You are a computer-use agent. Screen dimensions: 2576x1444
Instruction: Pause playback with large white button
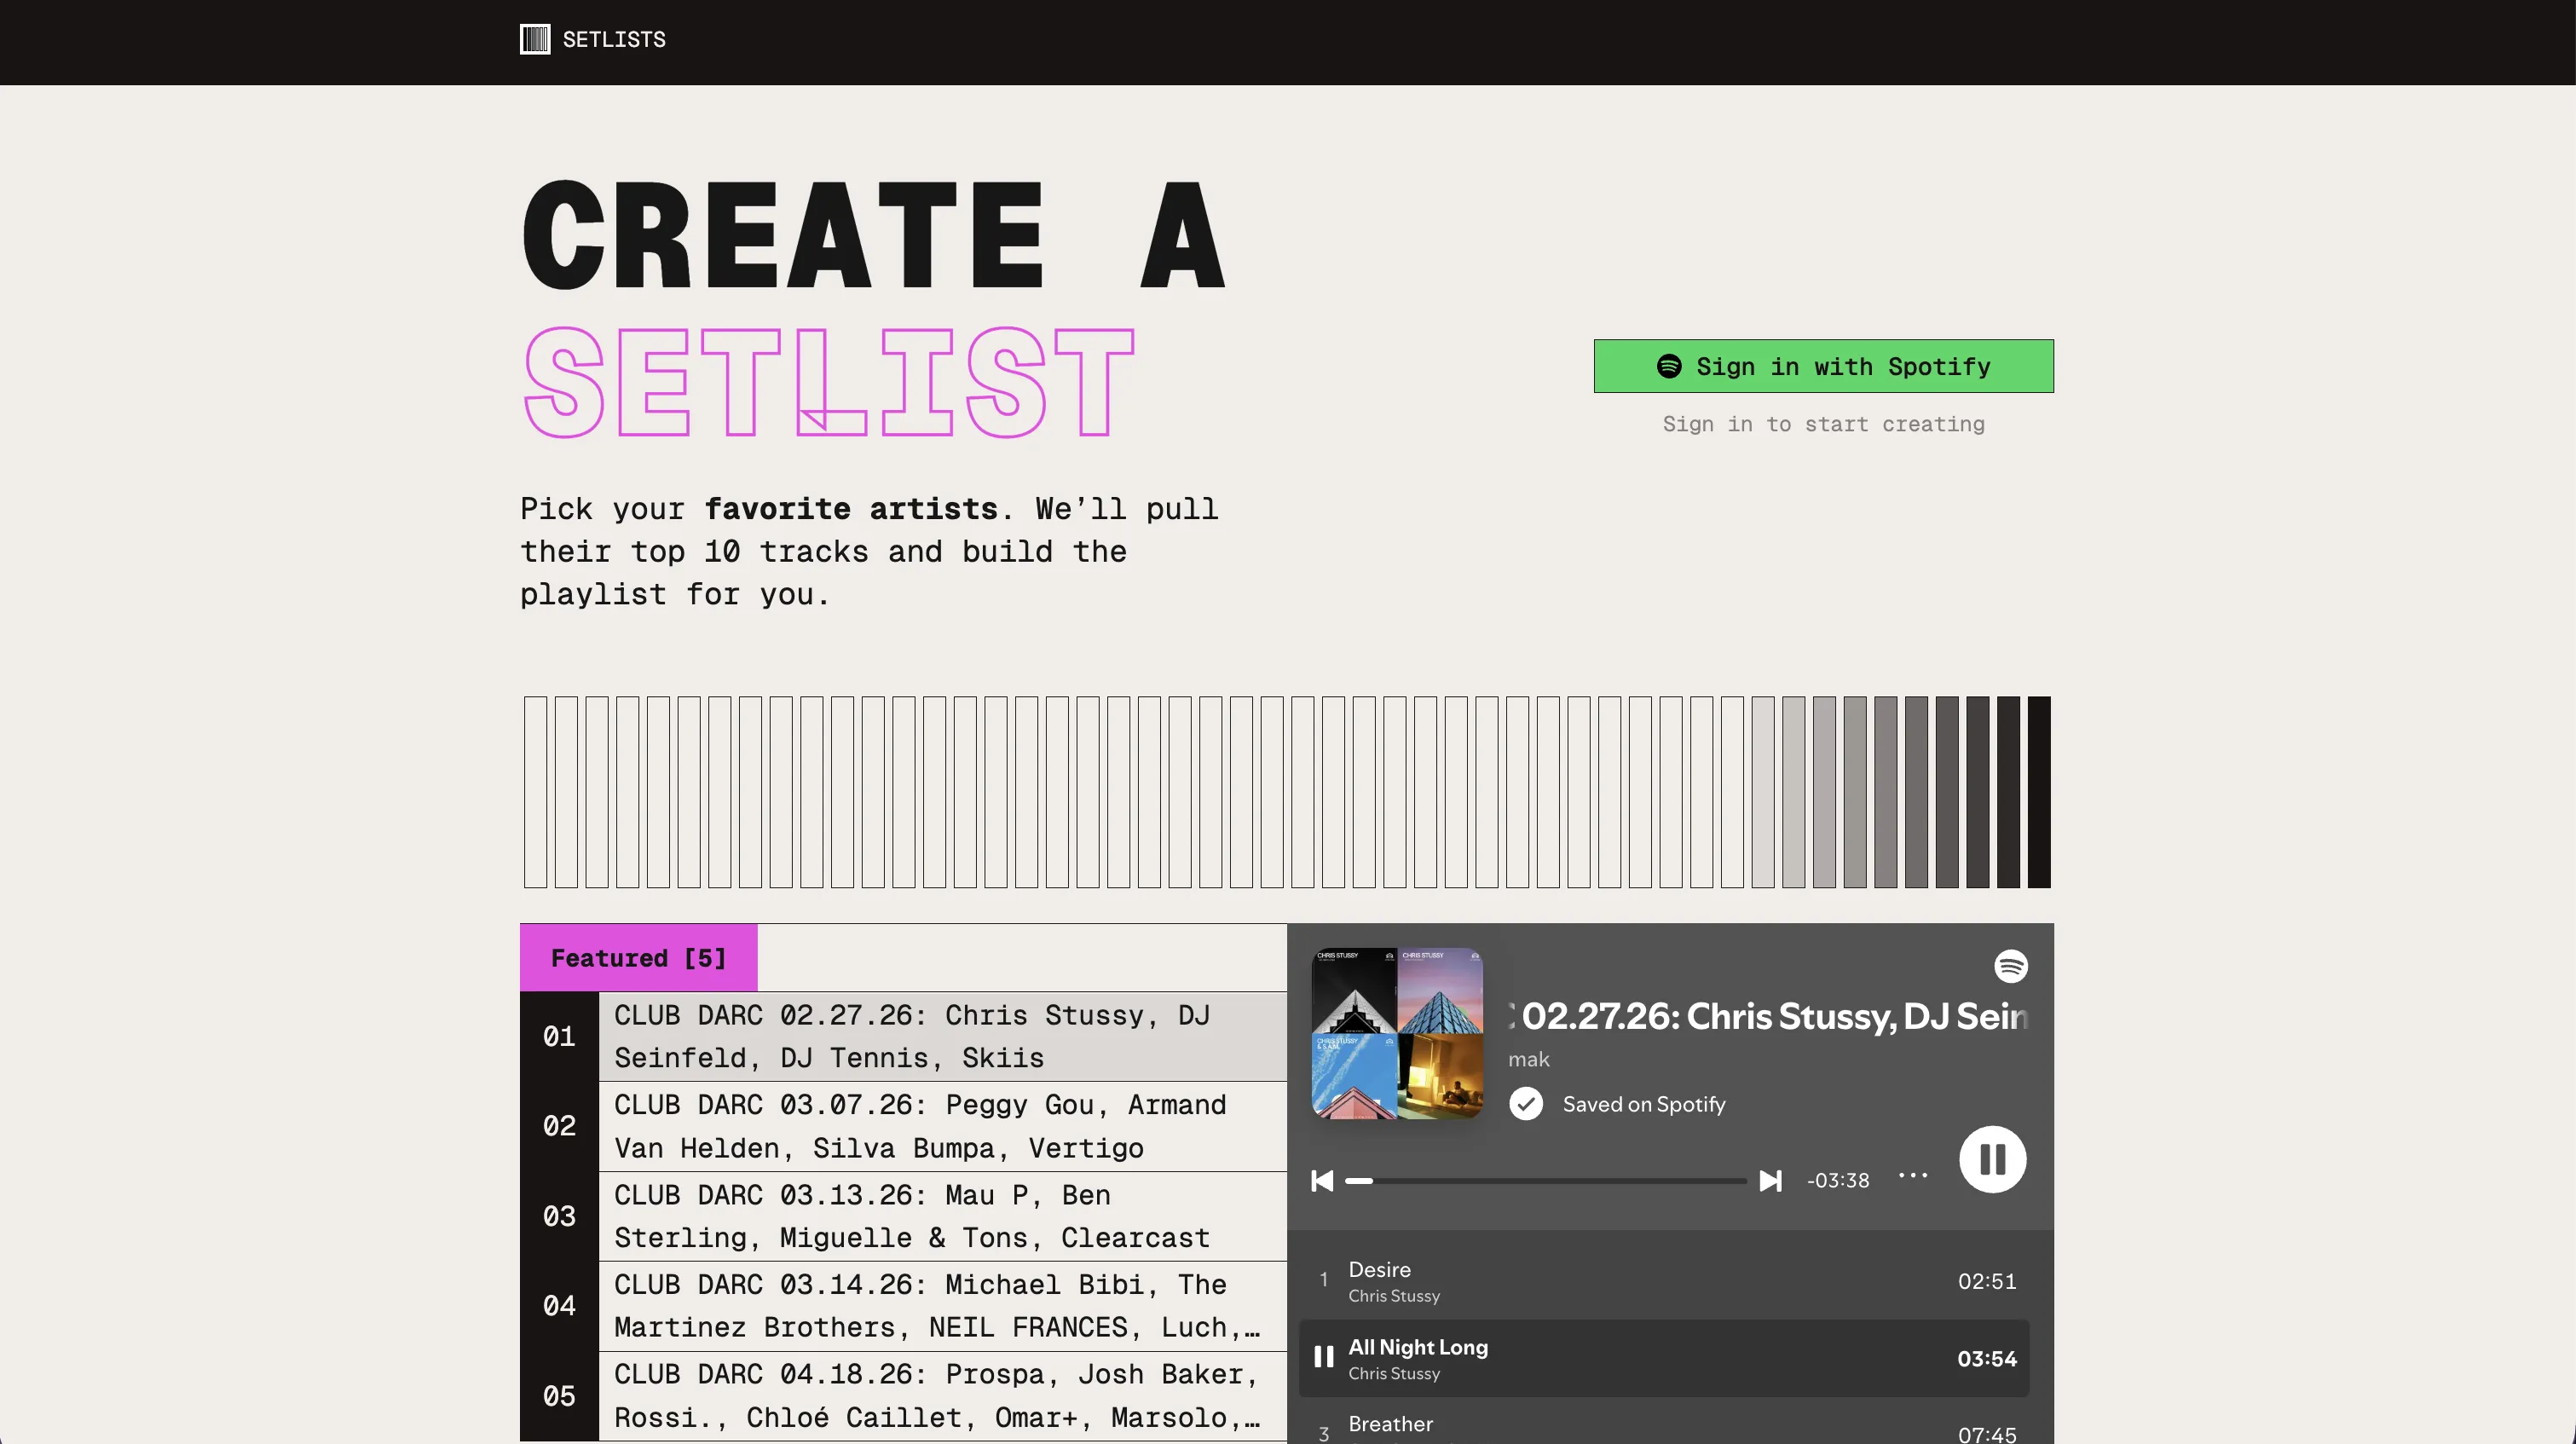point(1992,1160)
